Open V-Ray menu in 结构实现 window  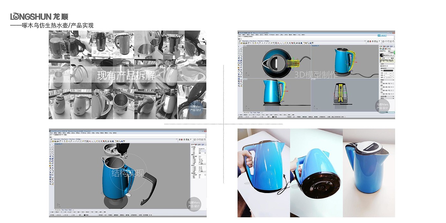coord(111,133)
